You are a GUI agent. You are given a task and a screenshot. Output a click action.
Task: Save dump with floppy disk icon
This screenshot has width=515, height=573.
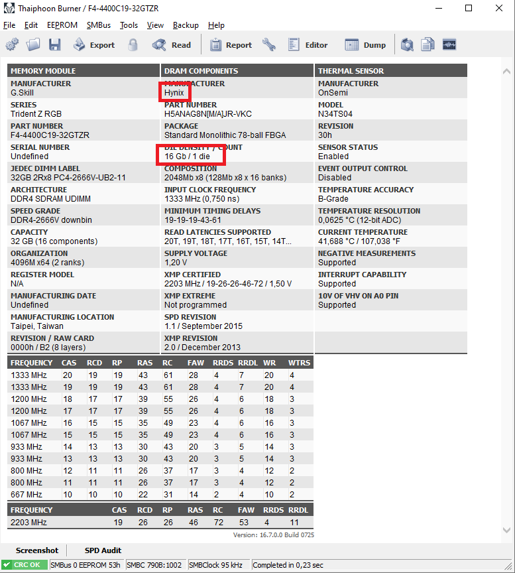pyautogui.click(x=55, y=45)
